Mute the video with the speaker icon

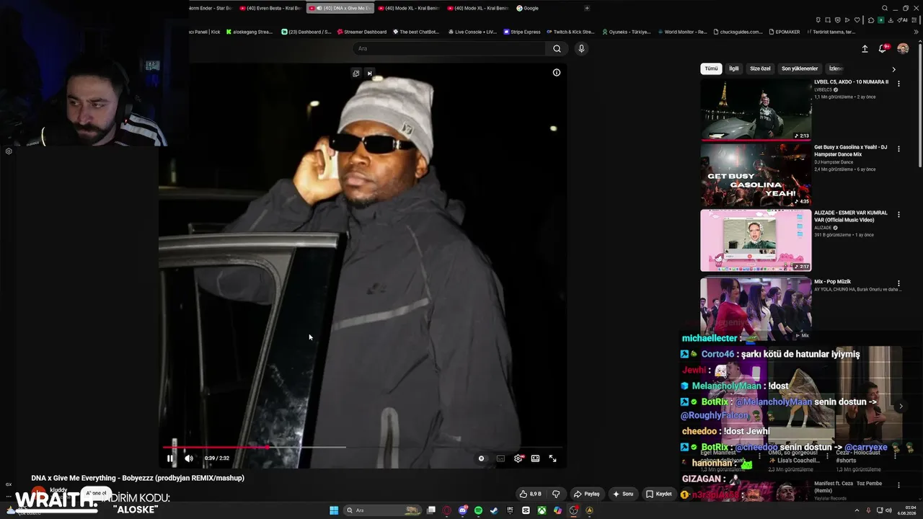pos(189,458)
